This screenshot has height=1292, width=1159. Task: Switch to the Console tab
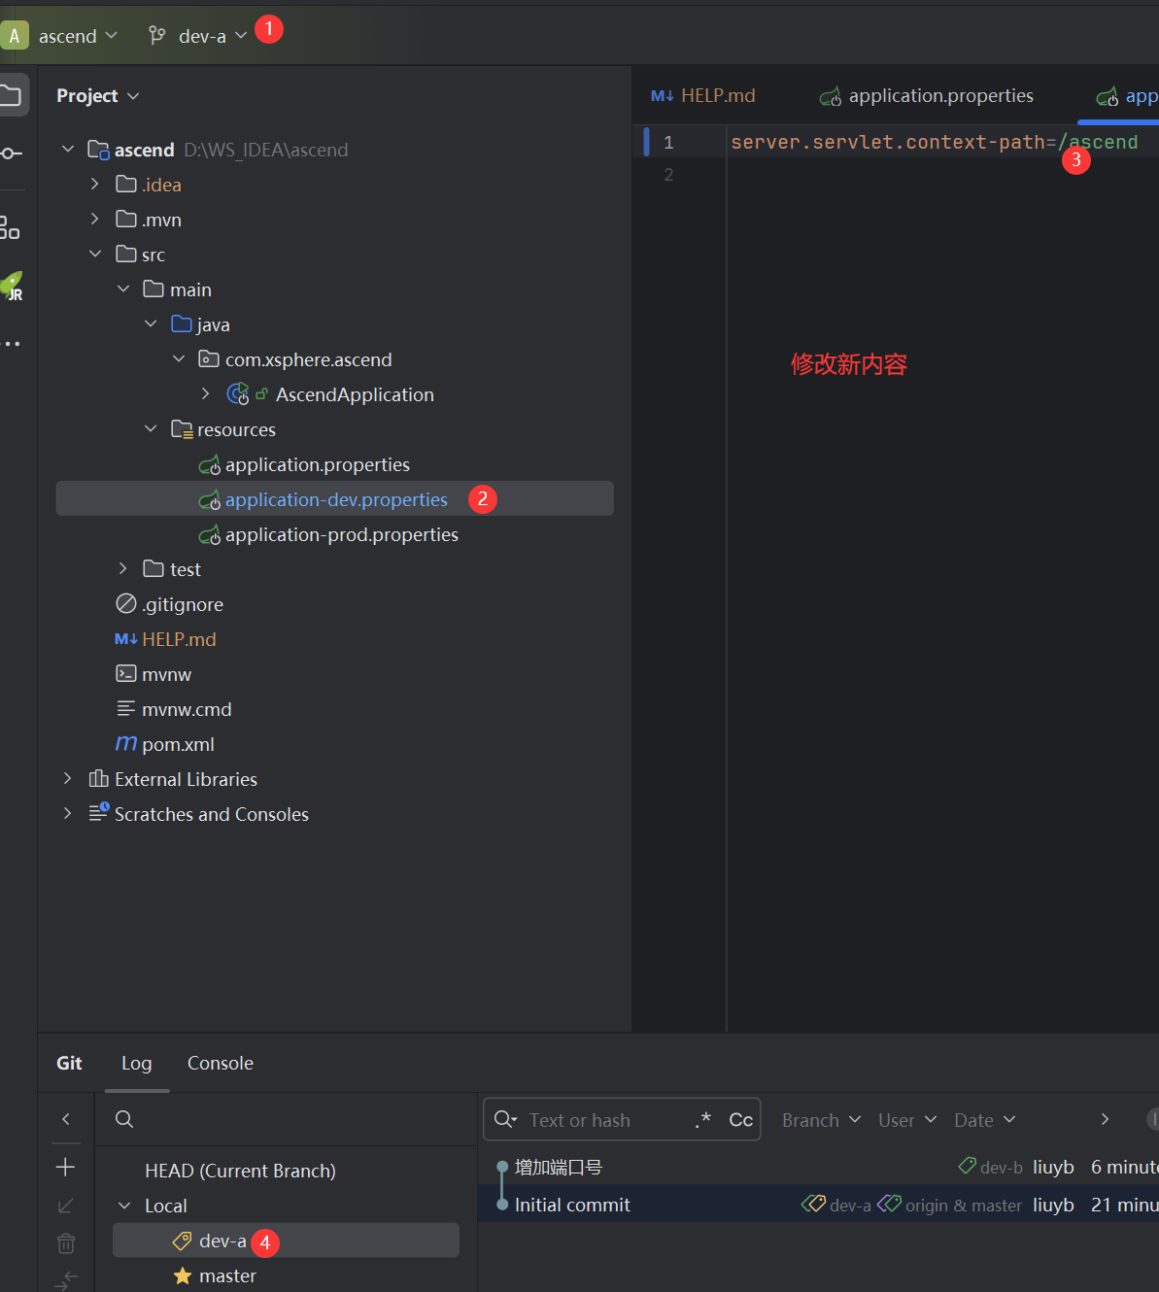click(220, 1063)
